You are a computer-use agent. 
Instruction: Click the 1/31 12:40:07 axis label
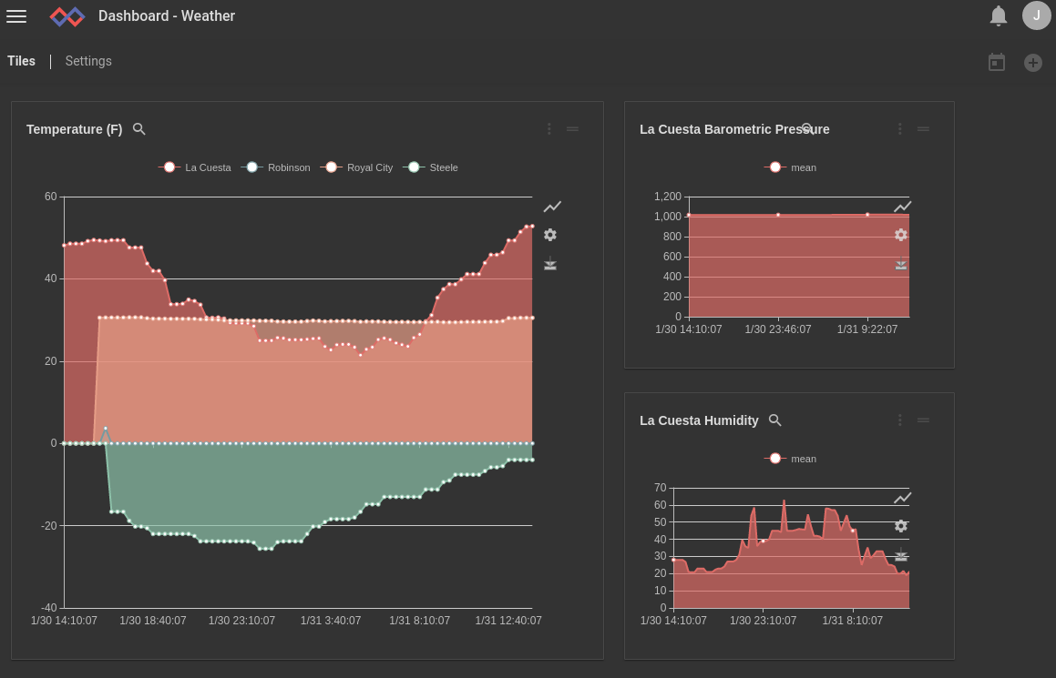(508, 620)
